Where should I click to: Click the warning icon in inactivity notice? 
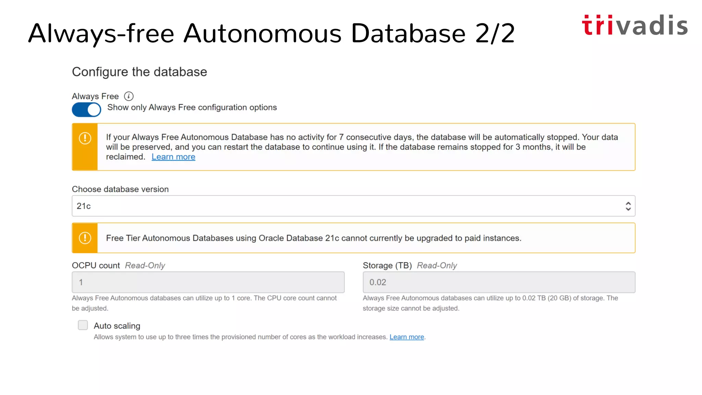[x=85, y=139]
